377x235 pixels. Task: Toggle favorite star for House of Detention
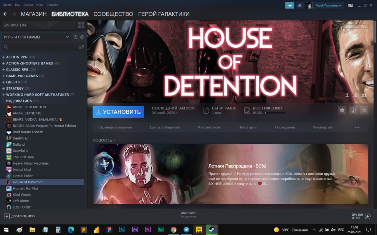364,110
